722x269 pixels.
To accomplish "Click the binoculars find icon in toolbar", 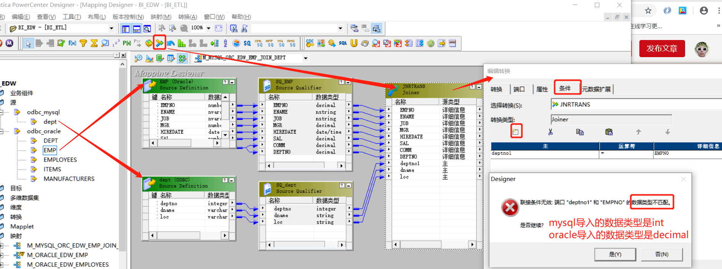I will (233, 28).
